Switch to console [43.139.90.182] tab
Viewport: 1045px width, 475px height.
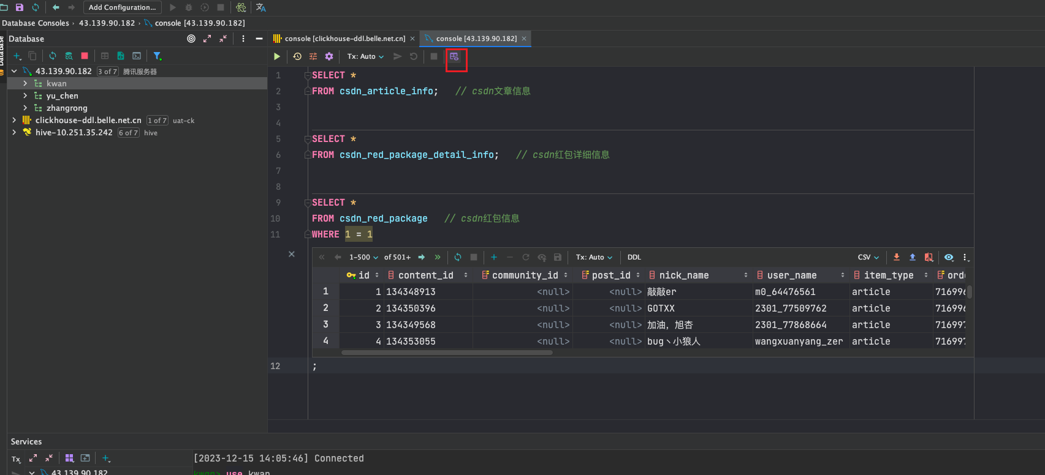476,39
